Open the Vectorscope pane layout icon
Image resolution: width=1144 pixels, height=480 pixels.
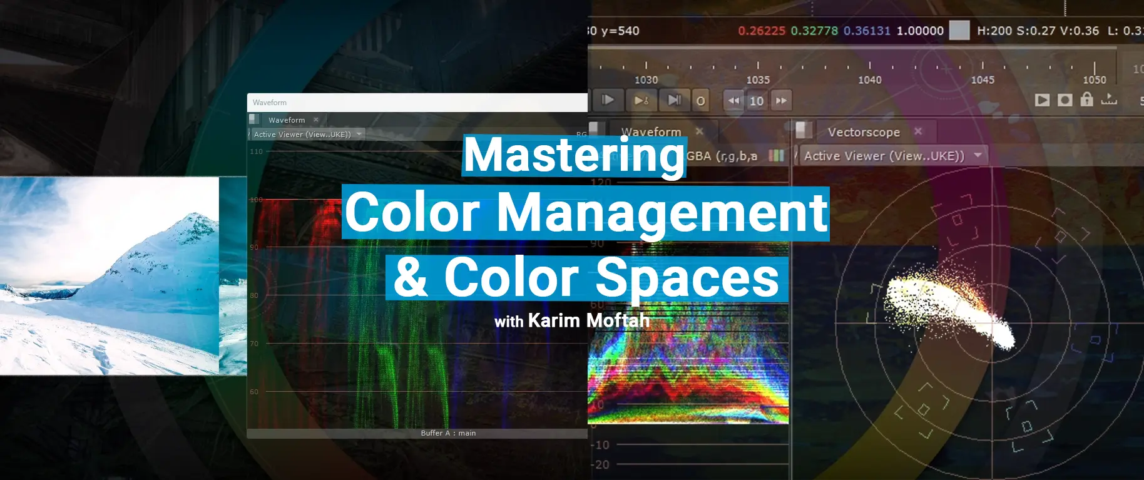804,131
